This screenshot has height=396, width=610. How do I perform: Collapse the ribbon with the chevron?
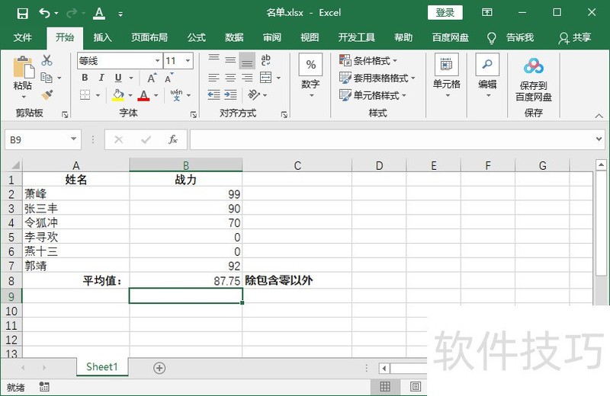point(599,116)
